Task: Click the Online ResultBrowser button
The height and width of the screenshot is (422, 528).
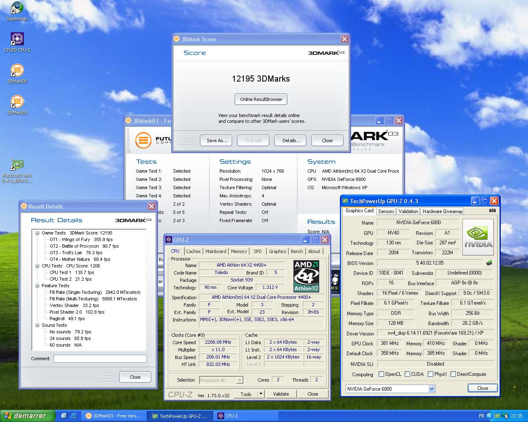Action: (261, 99)
